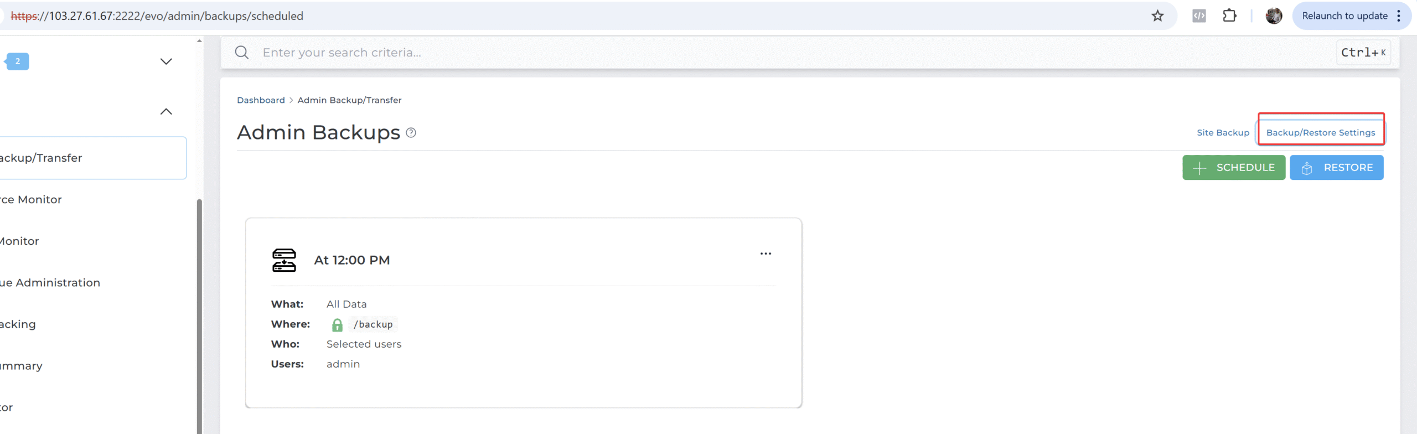Open the browser extensions puzzle icon
This screenshot has width=1417, height=434.
1229,16
